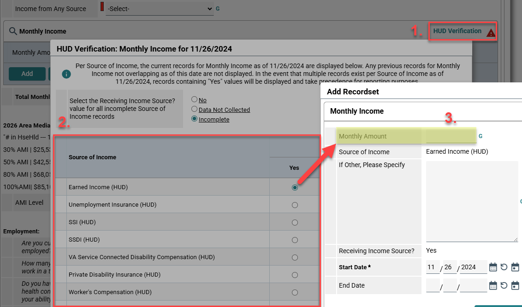The height and width of the screenshot is (307, 522).
Task: Click the SSI (HUD) row label
Action: 82,222
